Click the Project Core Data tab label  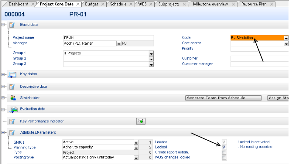coord(57,4)
